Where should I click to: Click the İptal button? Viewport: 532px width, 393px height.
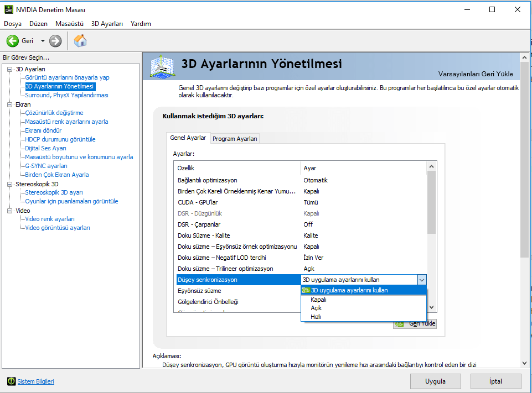pyautogui.click(x=495, y=381)
